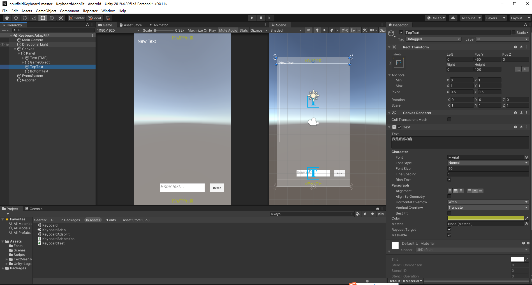Image resolution: width=532 pixels, height=285 pixels.
Task: Click the Mute Audio button
Action: 228,30
